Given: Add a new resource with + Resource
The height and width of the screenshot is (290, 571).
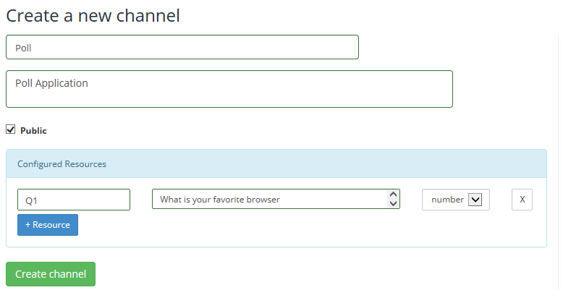Looking at the screenshot, I should [x=48, y=225].
